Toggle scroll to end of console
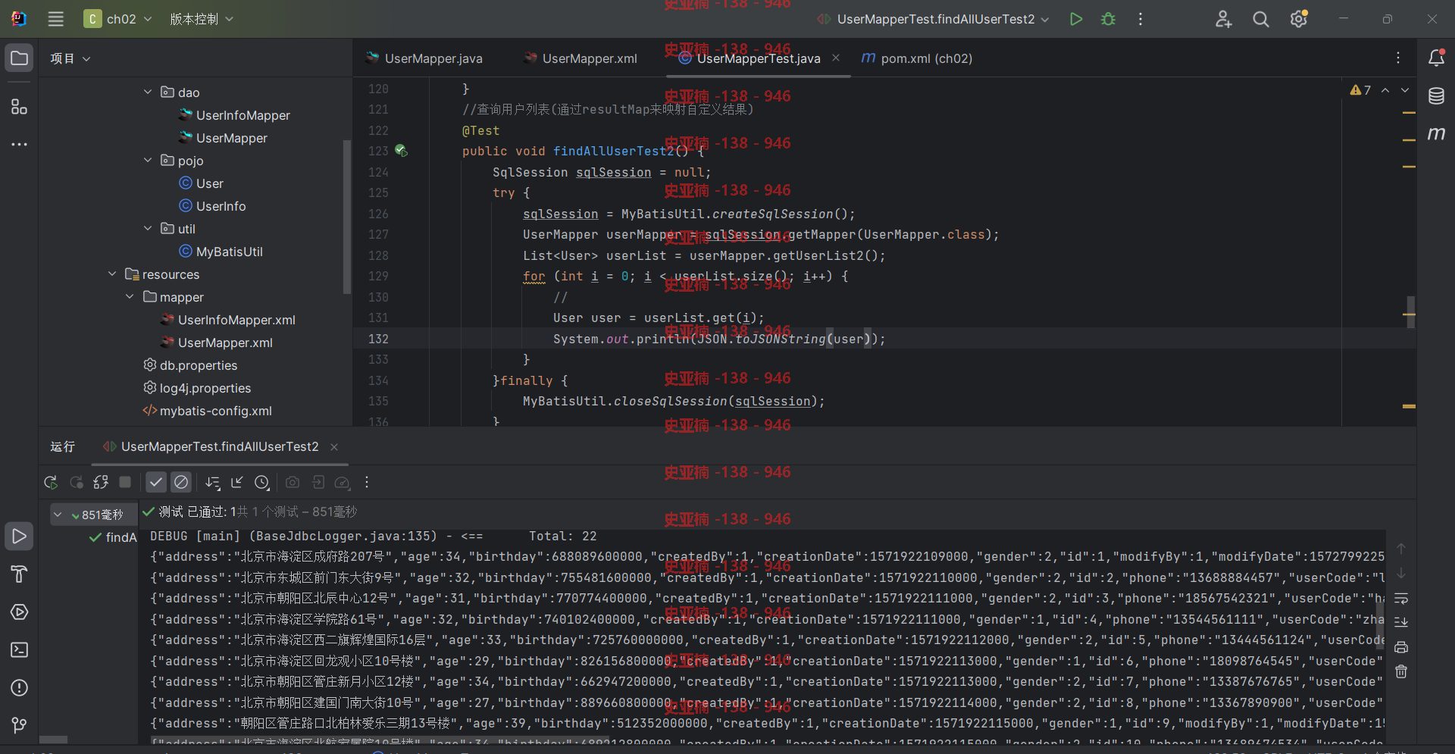Viewport: 1455px width, 754px height. point(1401,622)
